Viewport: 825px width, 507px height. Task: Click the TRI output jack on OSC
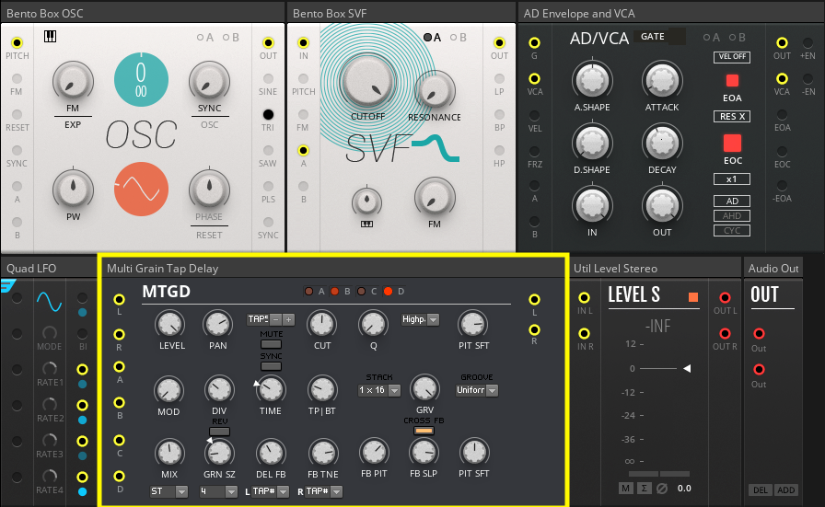click(x=268, y=114)
